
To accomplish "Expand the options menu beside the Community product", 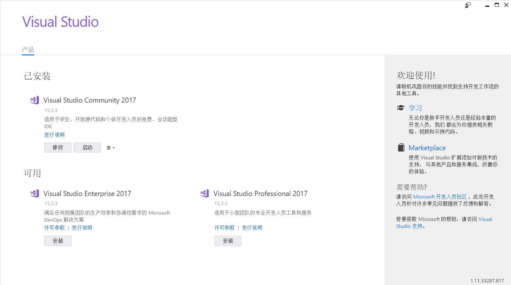I will coord(110,147).
